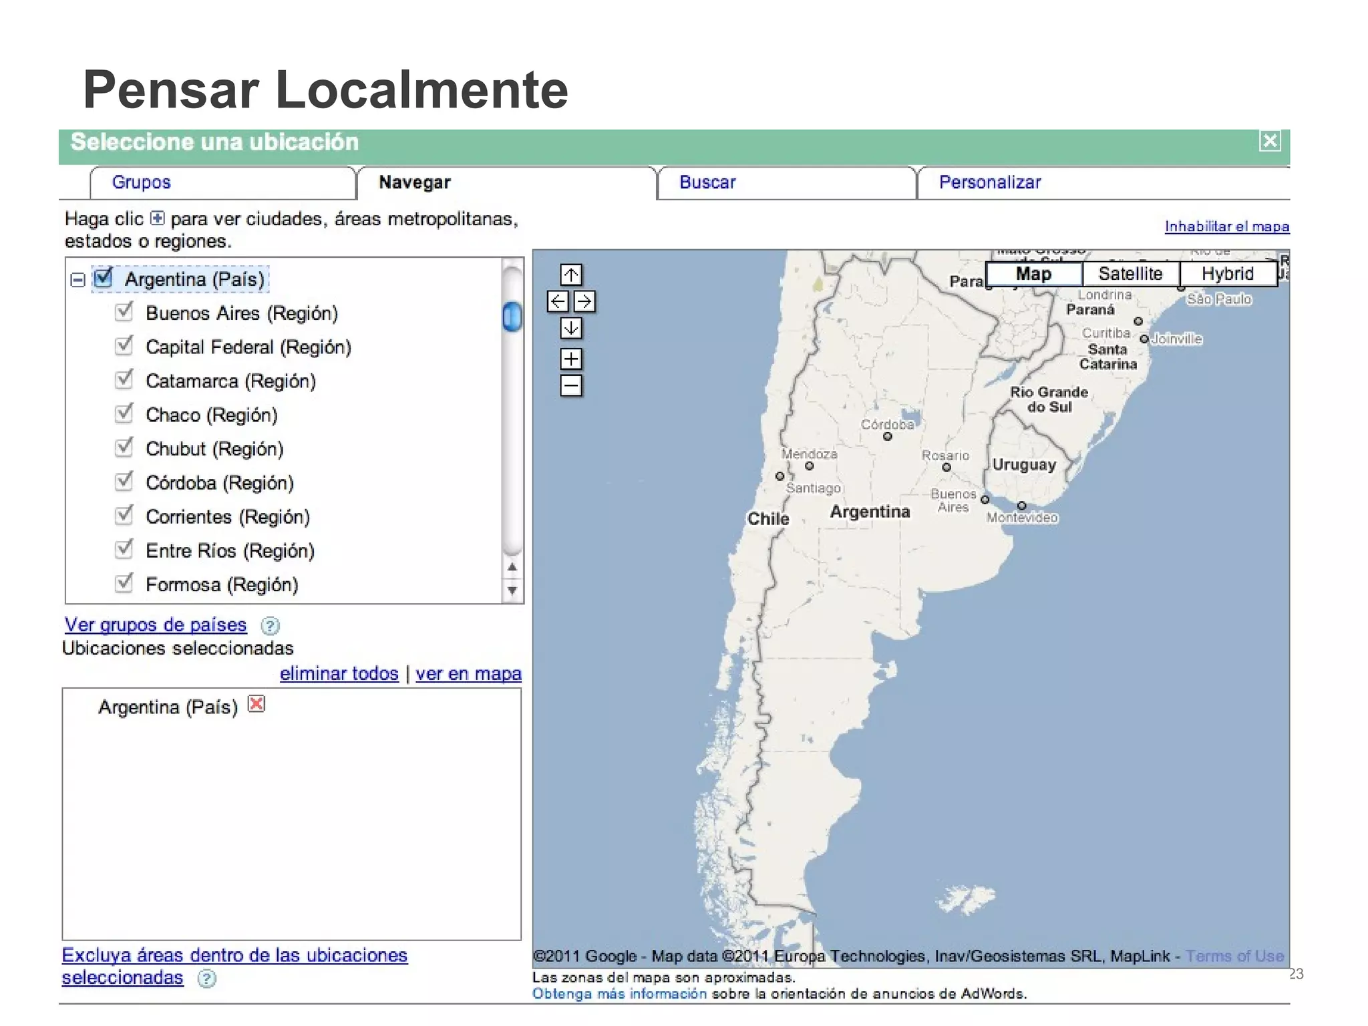Click the Córdoba city marker on map
This screenshot has height=1026, width=1368.
[888, 437]
